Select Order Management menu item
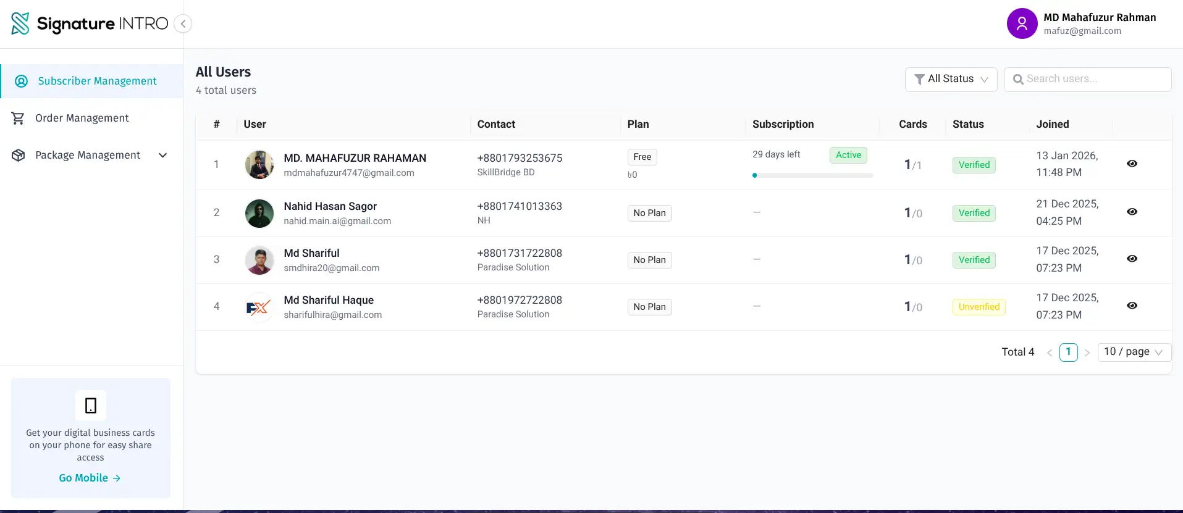The image size is (1183, 513). pos(82,118)
